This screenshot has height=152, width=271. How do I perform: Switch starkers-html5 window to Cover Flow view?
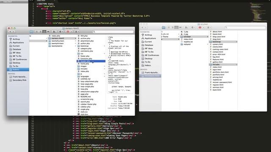coord(48,32)
